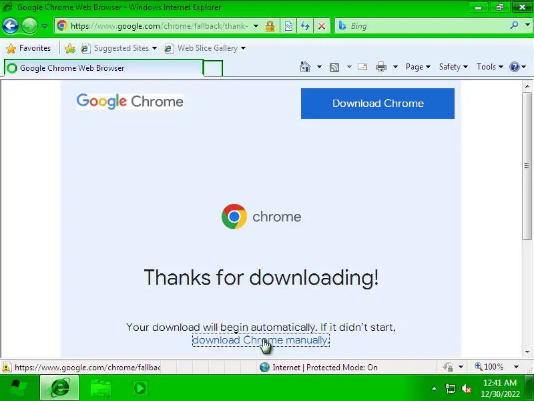
Task: Click the Refresh page icon
Action: click(x=305, y=26)
